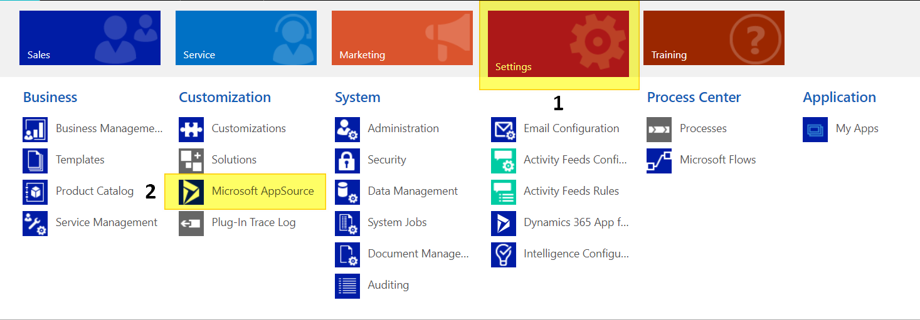Click the My Apps icon

tap(815, 130)
